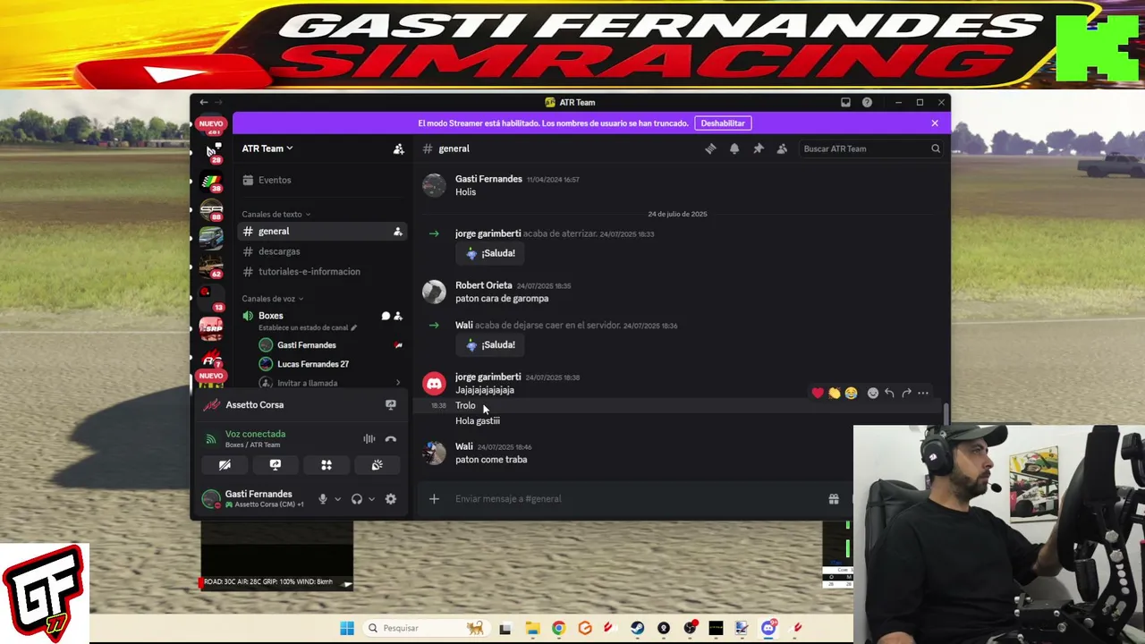The image size is (1145, 644).
Task: Click the chat scrollbar thumb
Action: pyautogui.click(x=945, y=415)
